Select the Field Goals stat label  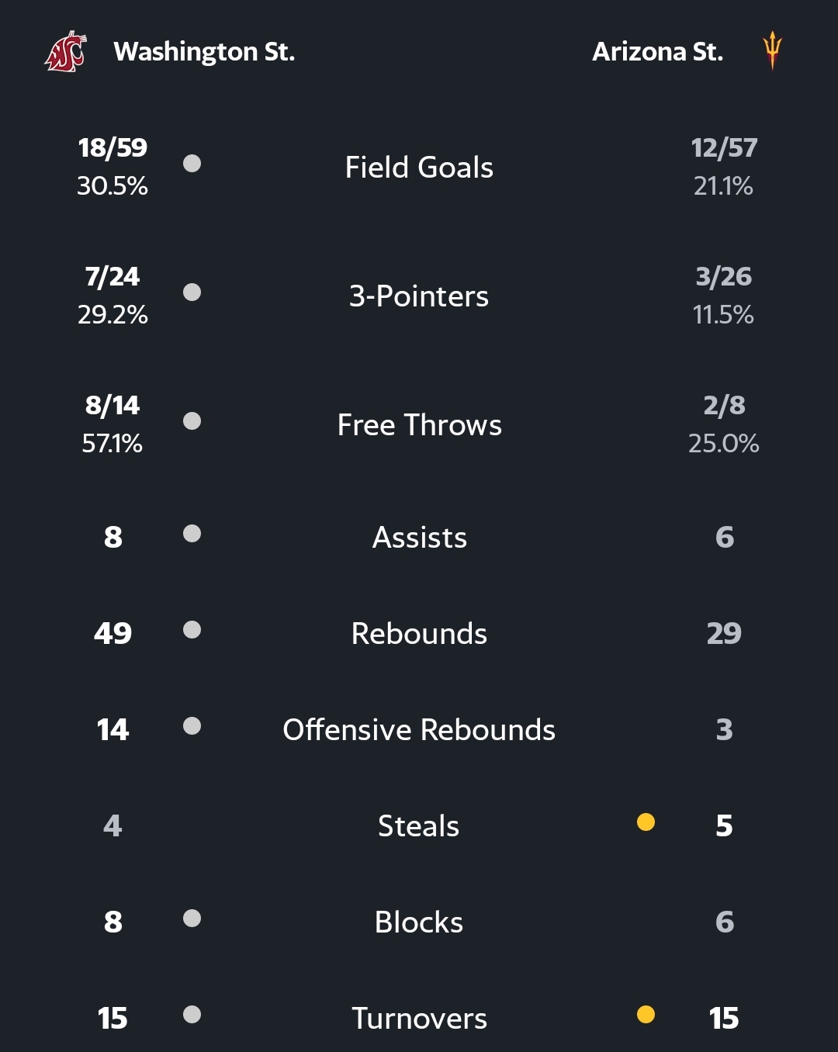point(419,168)
